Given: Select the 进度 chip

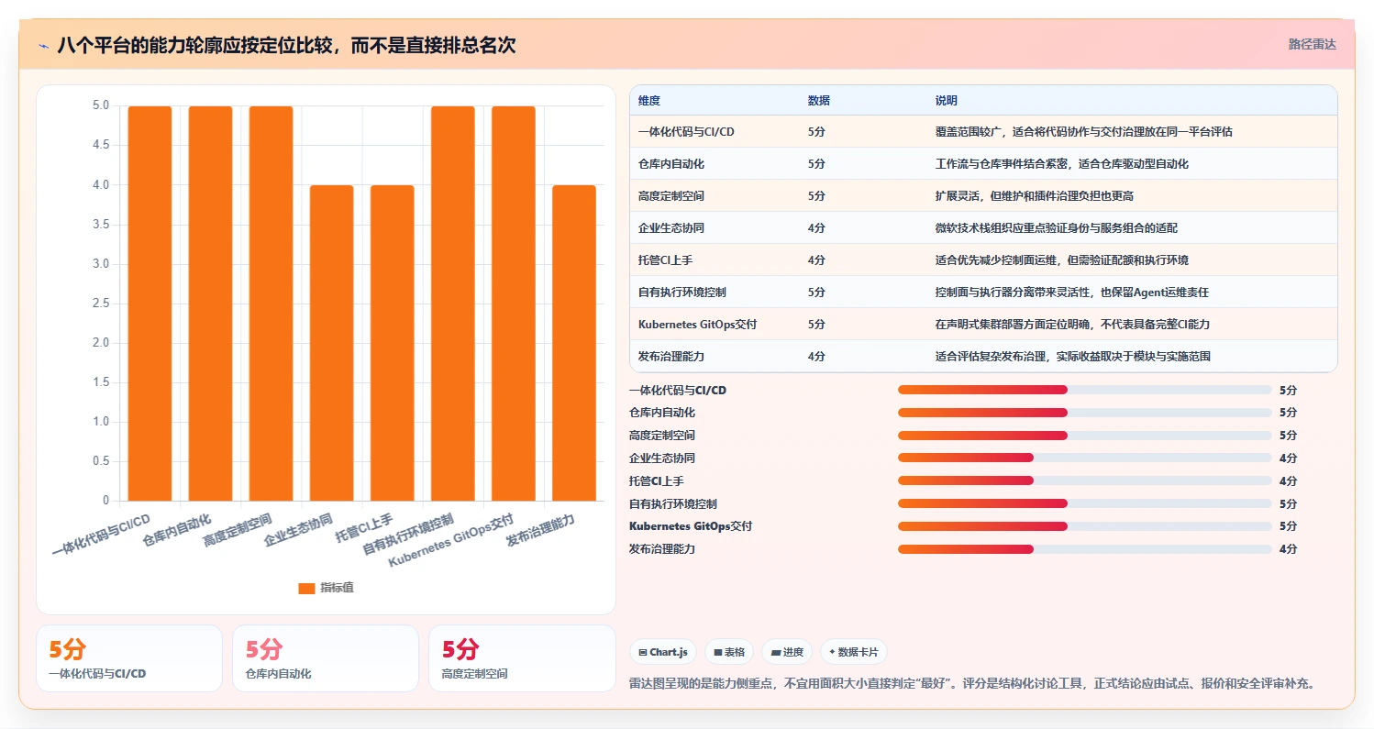Looking at the screenshot, I should tap(787, 652).
